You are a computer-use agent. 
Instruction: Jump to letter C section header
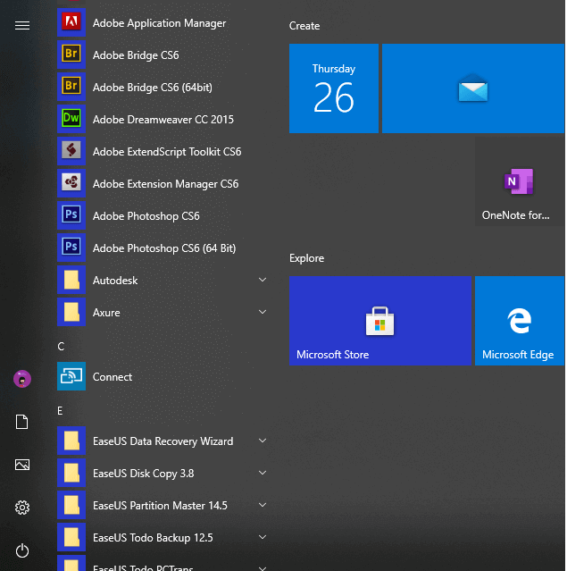[61, 346]
